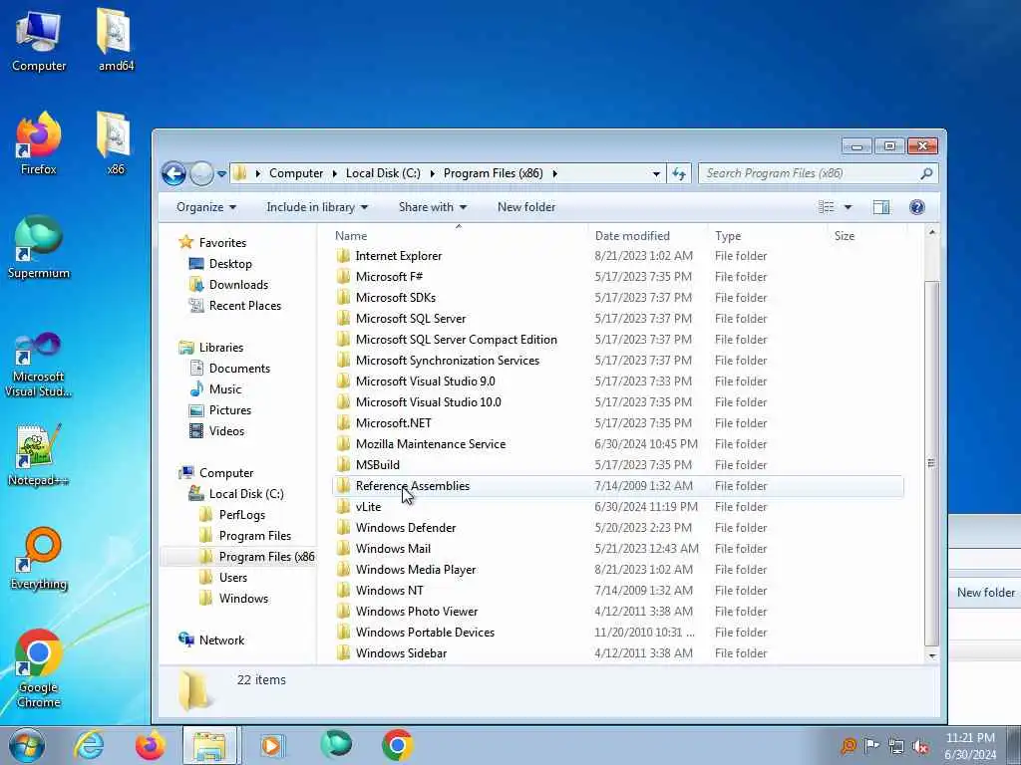
Task: Click Local Disk (C:) in breadcrumb
Action: tap(383, 173)
